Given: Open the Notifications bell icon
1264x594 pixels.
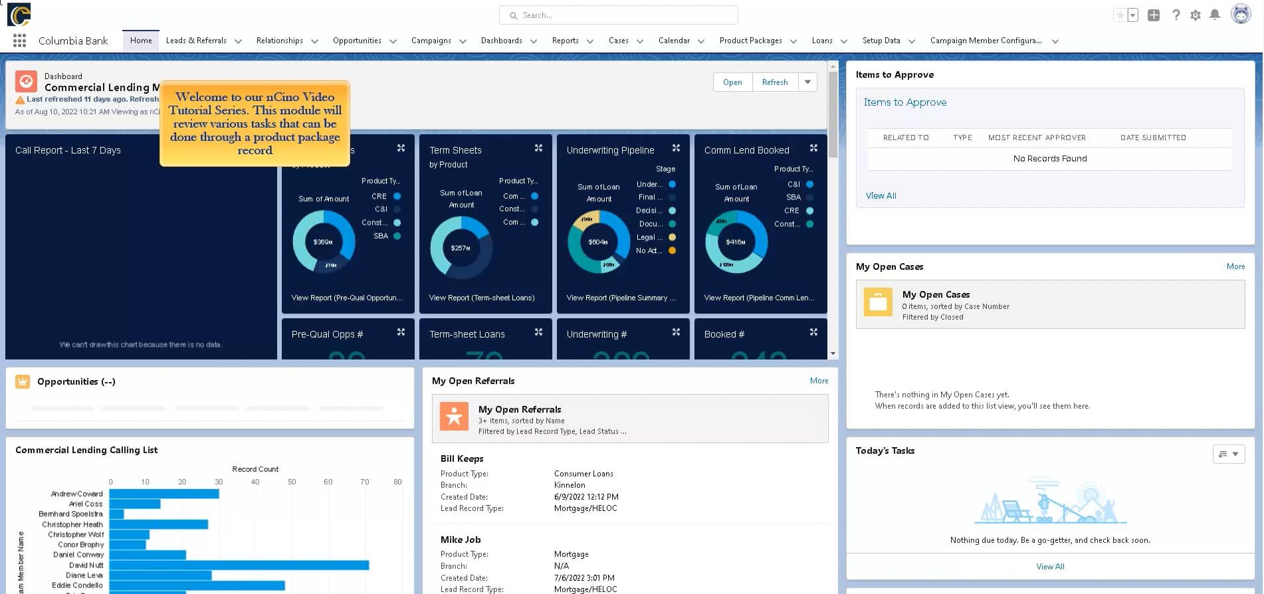Looking at the screenshot, I should [1215, 15].
